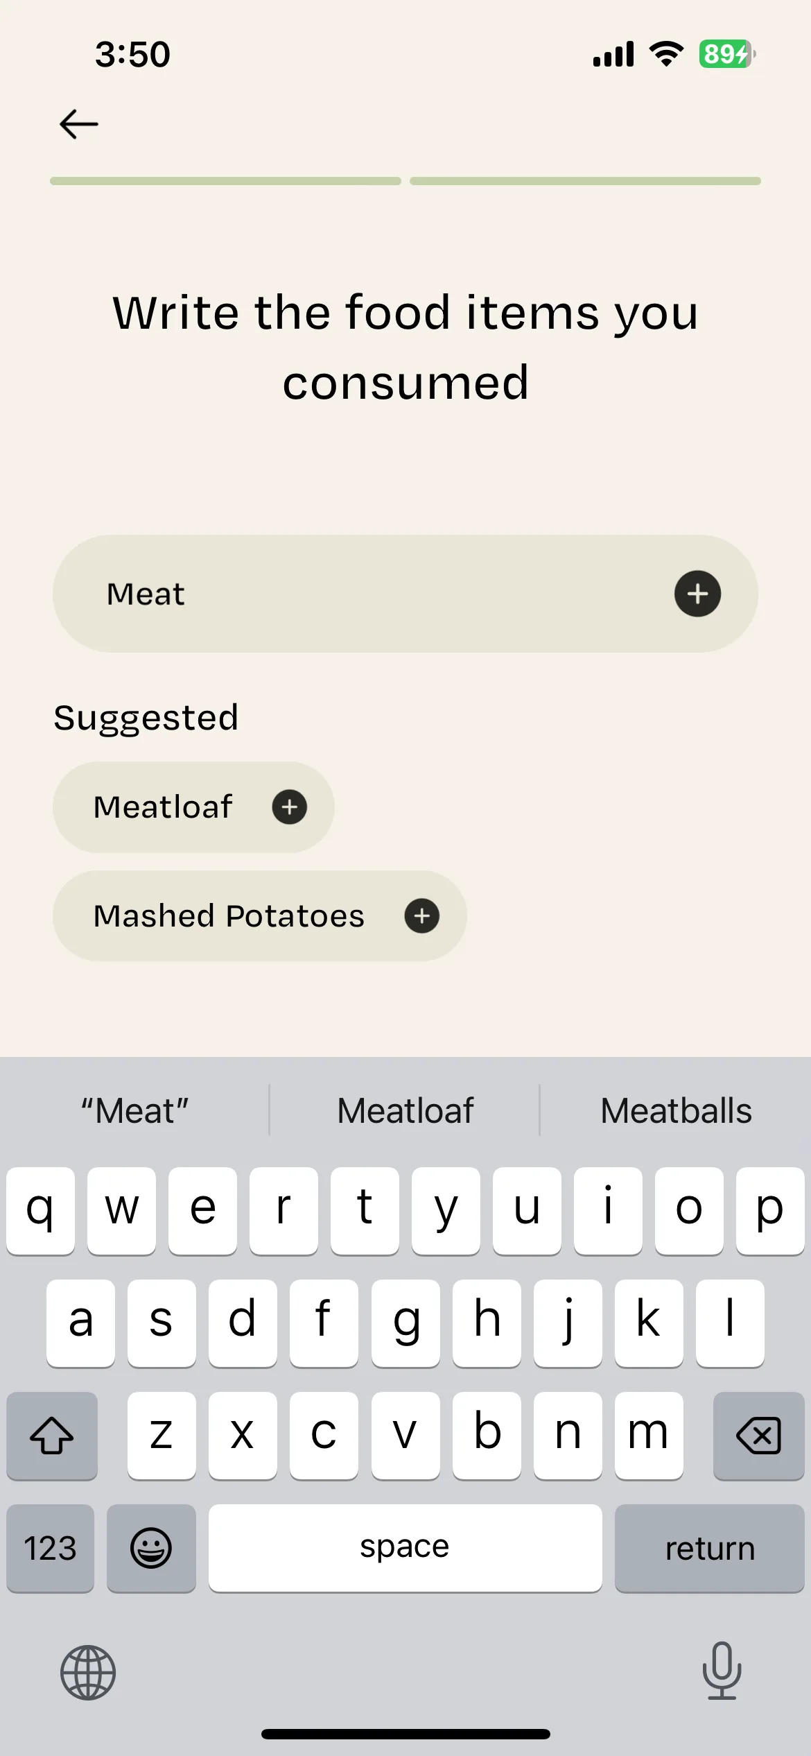The image size is (811, 1756).
Task: Toggle the shift key on keyboard
Action: coord(52,1435)
